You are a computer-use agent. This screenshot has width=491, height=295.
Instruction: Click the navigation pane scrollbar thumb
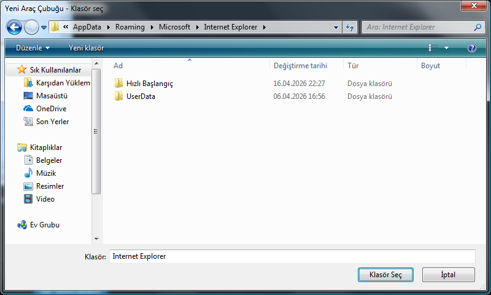(96, 132)
